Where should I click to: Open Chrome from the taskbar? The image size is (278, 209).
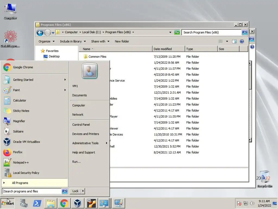tap(64, 203)
